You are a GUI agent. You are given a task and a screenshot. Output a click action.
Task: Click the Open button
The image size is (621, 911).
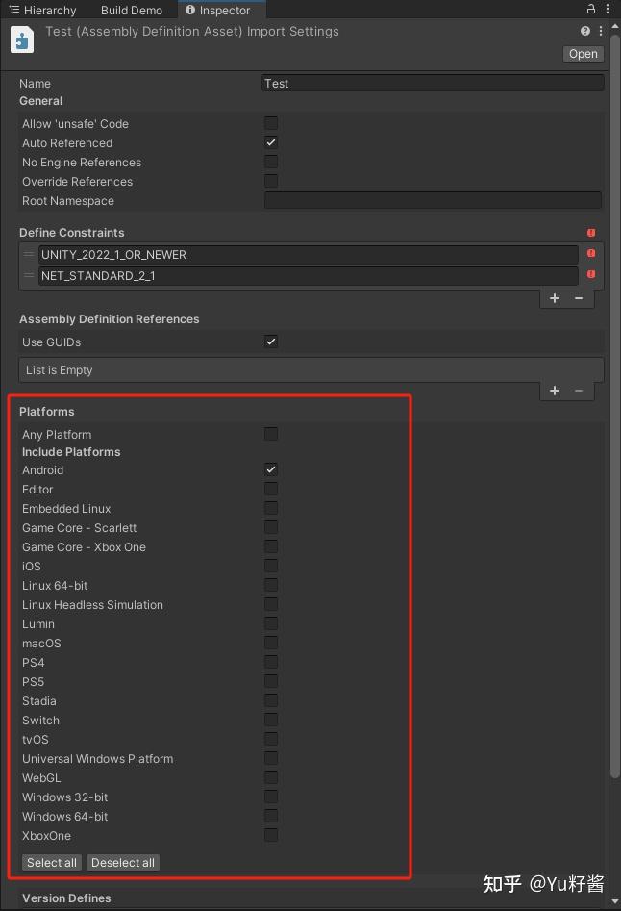coord(582,53)
